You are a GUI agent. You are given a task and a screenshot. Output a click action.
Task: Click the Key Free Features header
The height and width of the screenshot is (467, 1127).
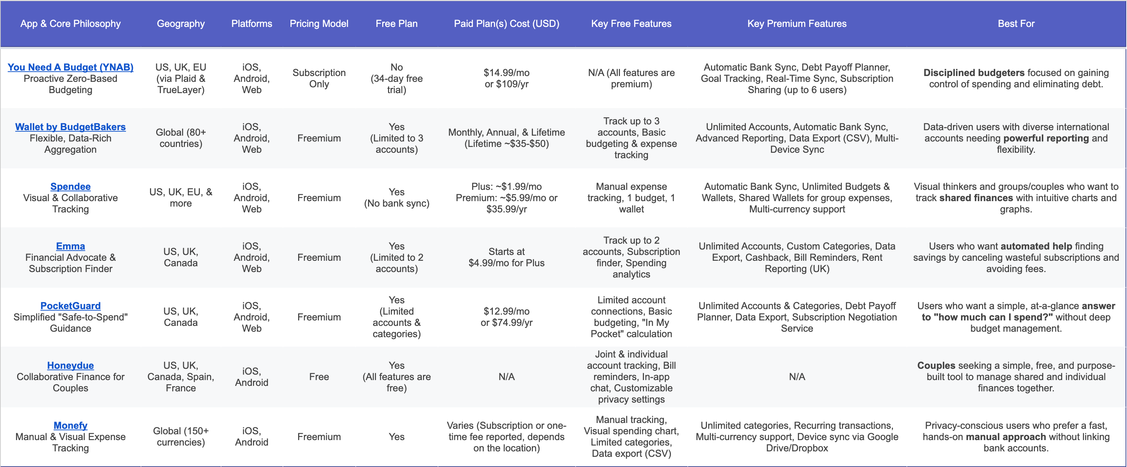(x=631, y=24)
